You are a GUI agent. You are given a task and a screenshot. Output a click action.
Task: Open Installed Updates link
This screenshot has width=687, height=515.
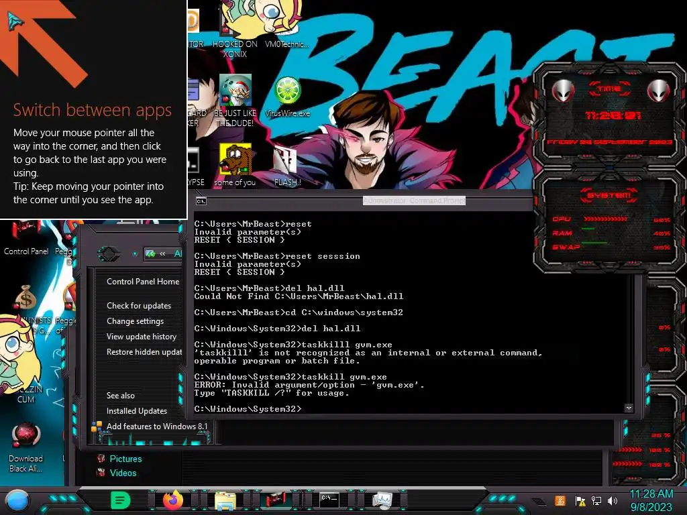[137, 411]
